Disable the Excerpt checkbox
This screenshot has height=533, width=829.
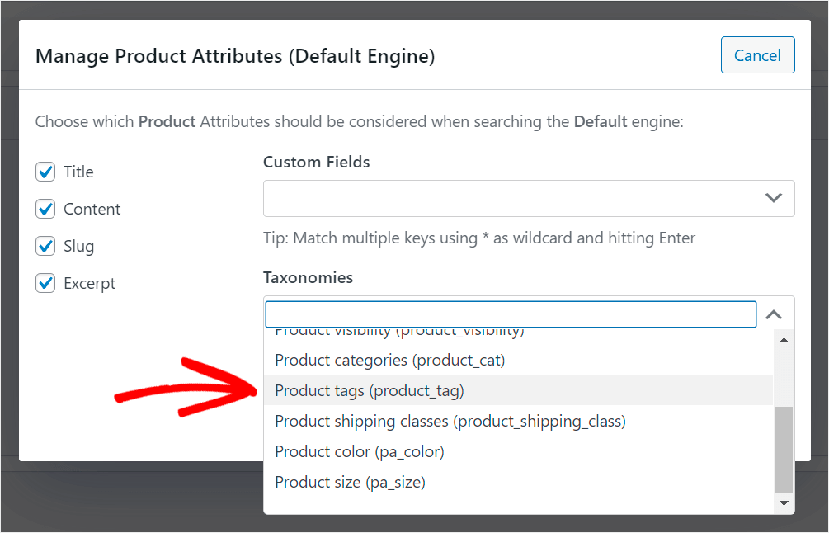(x=45, y=283)
